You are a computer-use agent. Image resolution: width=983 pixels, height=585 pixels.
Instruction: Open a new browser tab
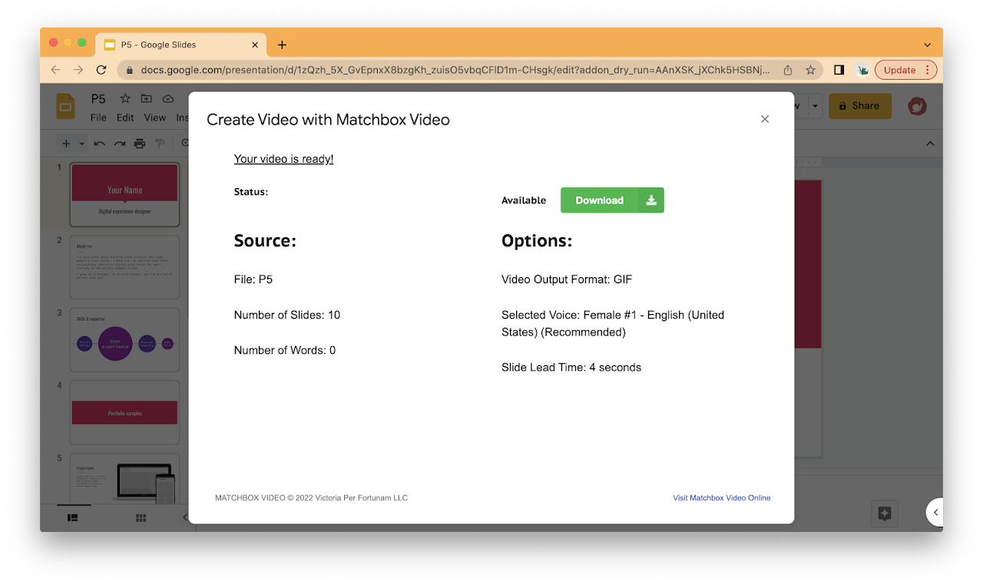pos(282,45)
